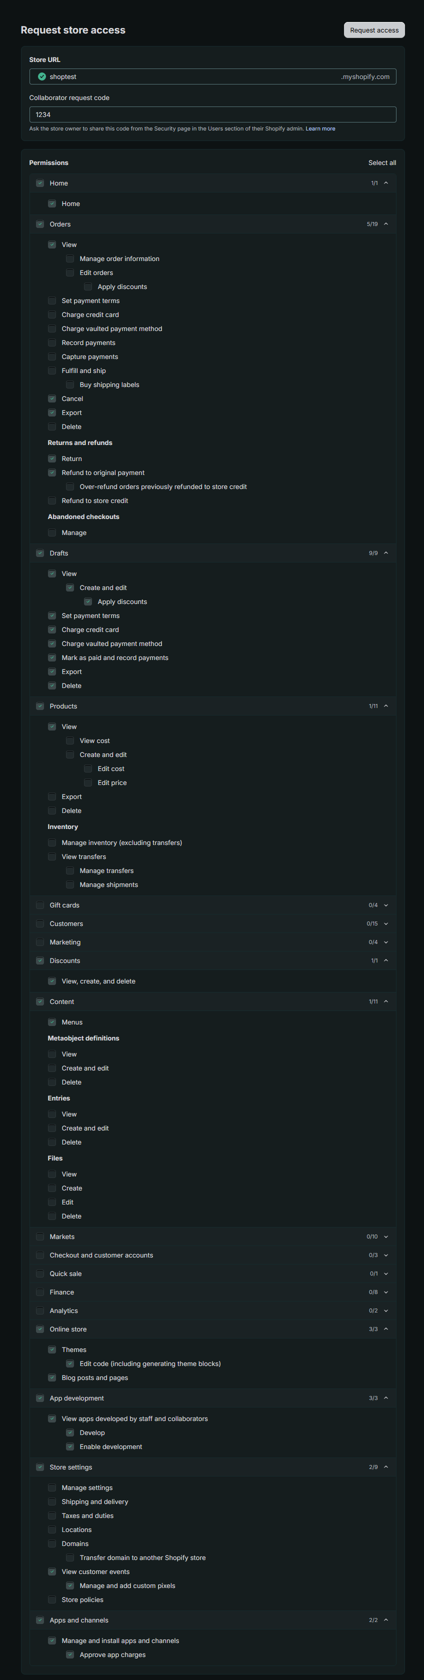424x1680 pixels.
Task: Enable the Shipping and delivery checkbox
Action: point(51,1501)
